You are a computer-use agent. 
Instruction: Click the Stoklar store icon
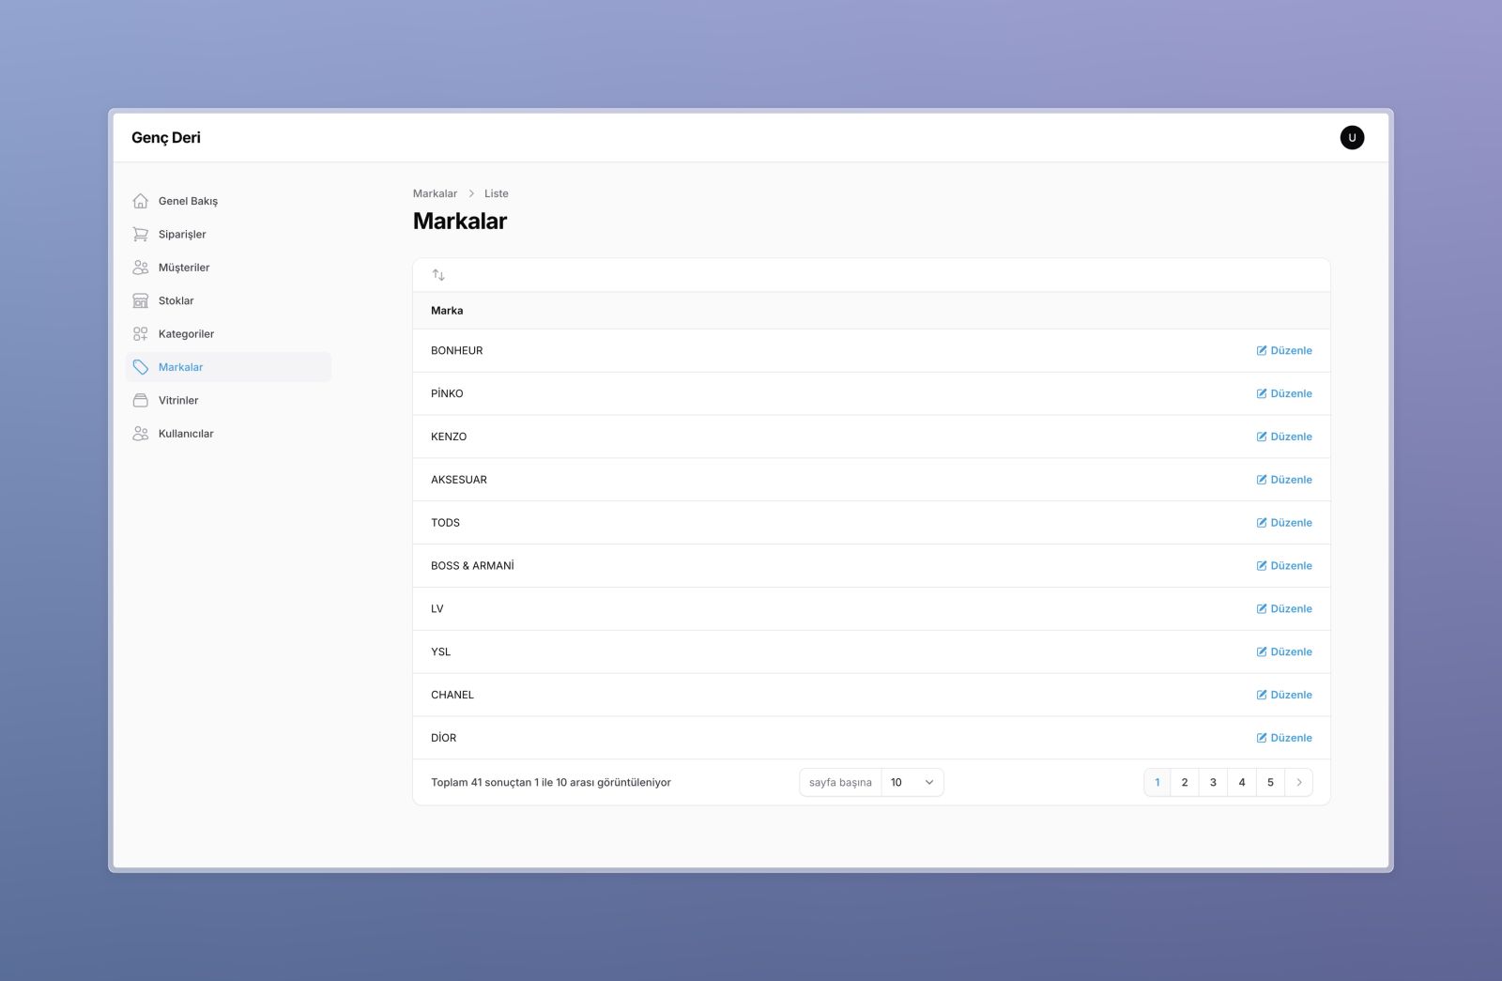(x=141, y=301)
